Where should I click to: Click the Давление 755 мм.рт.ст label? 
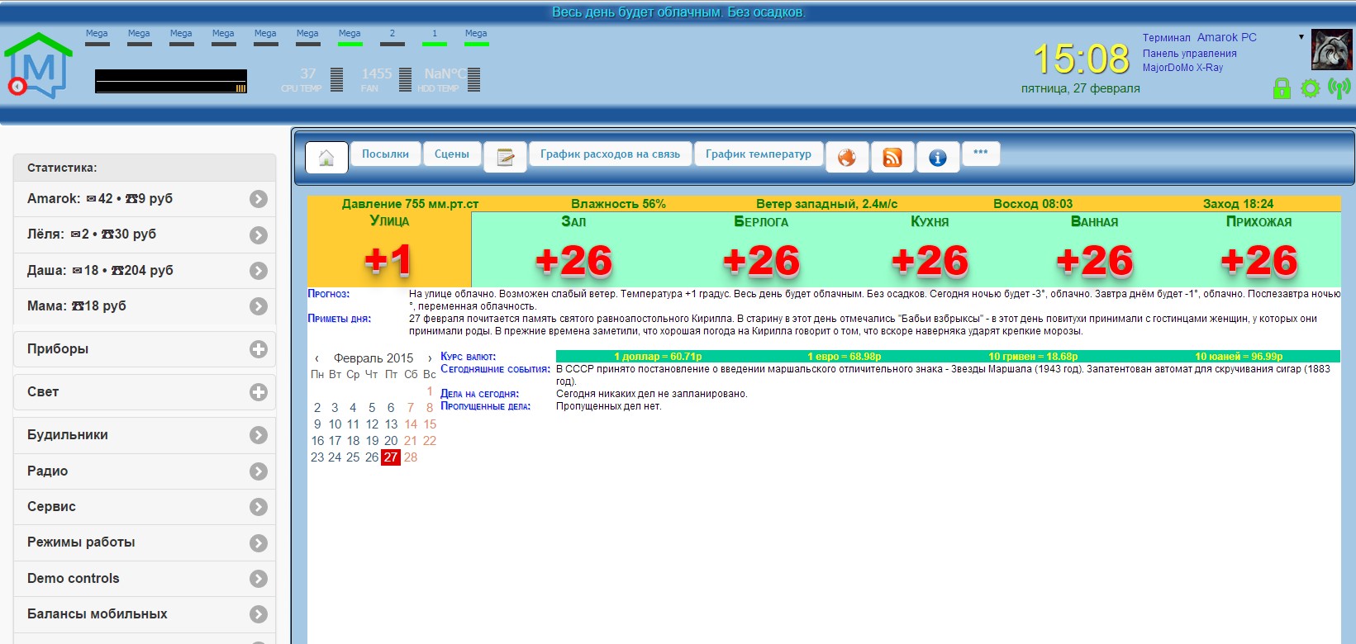[410, 204]
